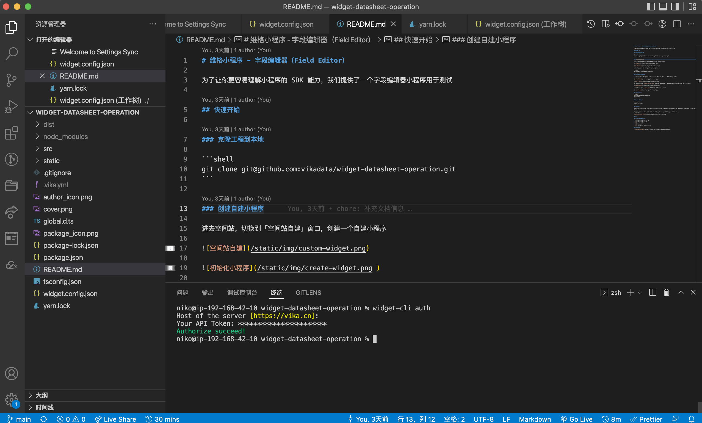Switch to the yarn.lock editor tab
Screen dimensions: 702x423
432,24
